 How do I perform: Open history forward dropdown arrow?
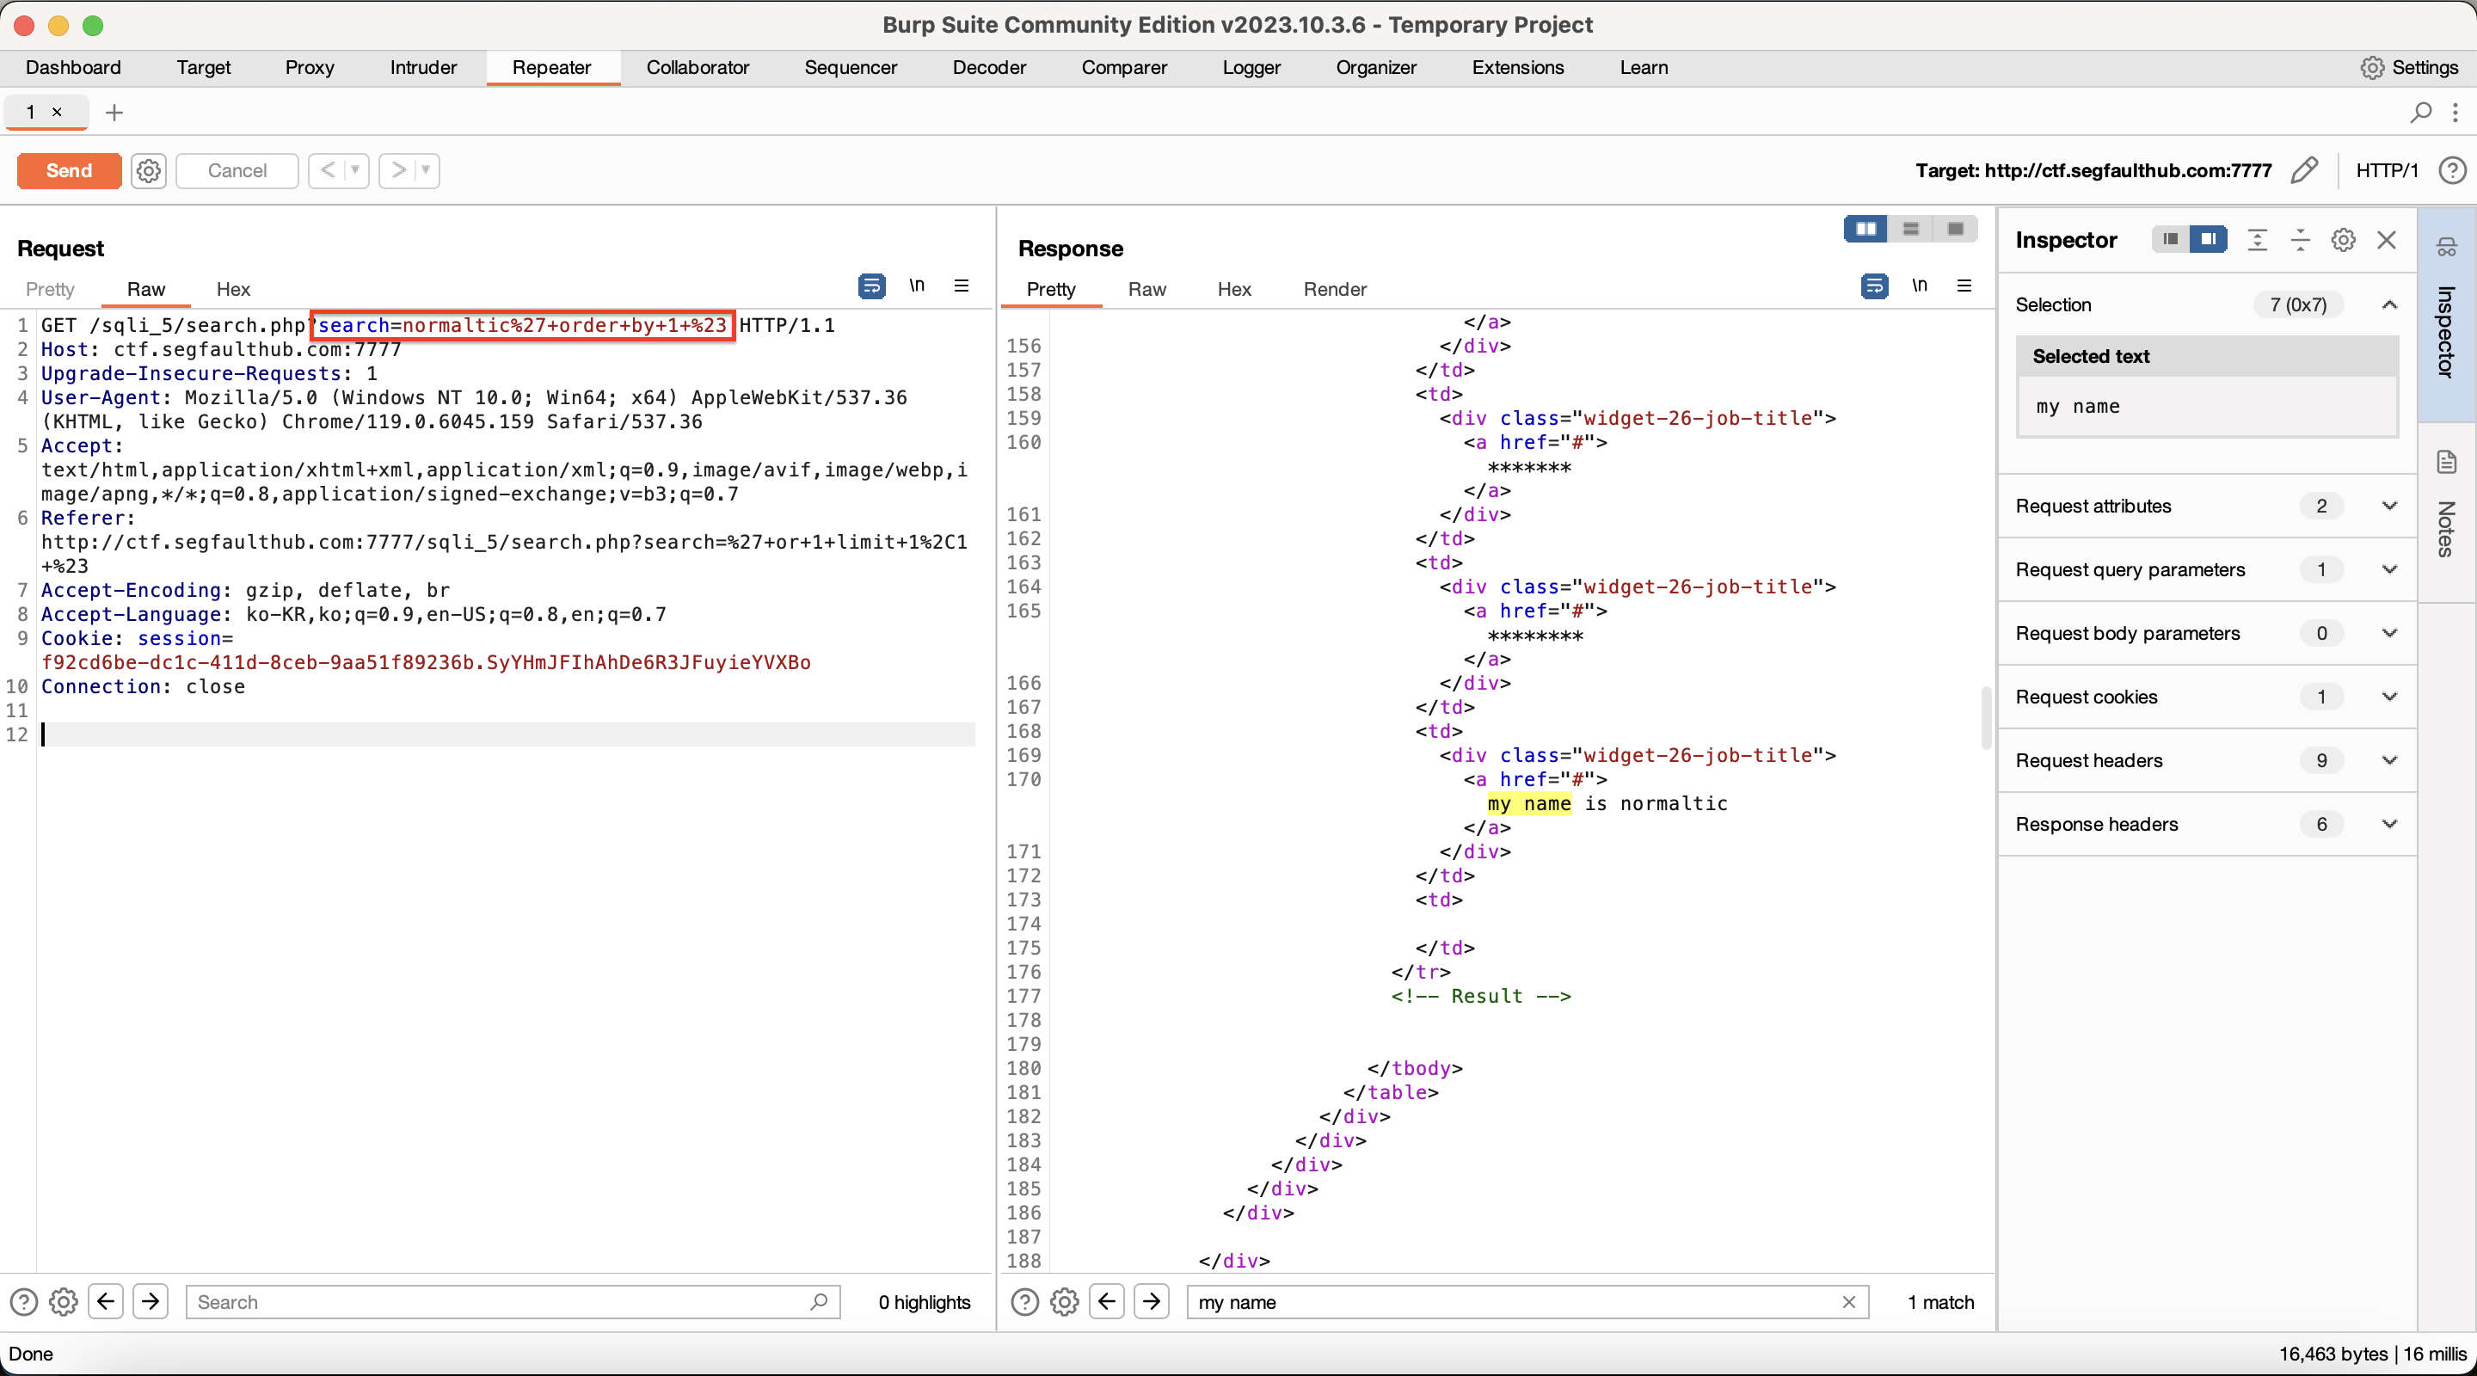click(425, 170)
